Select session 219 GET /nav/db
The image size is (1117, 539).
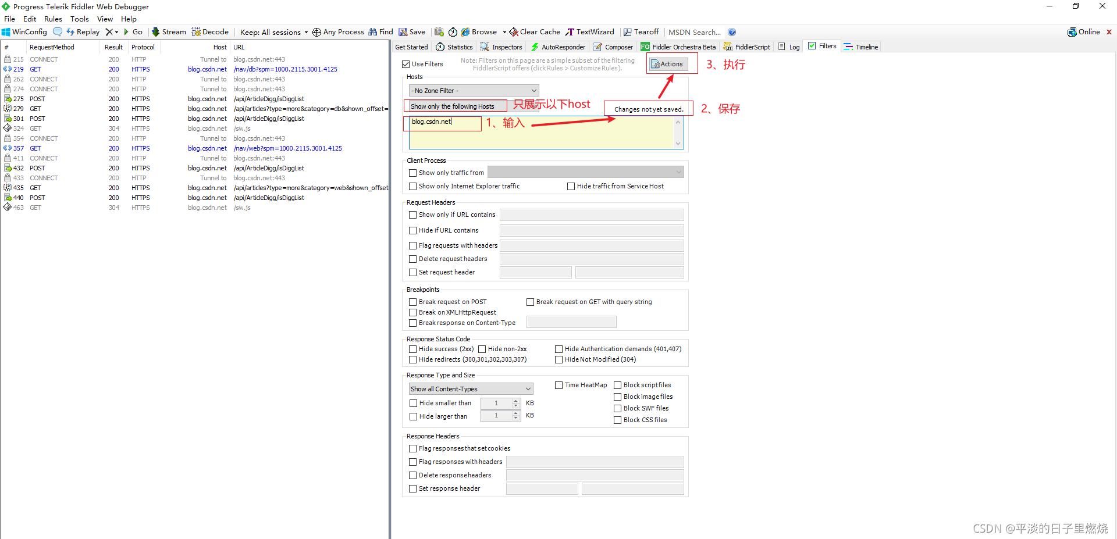point(195,69)
